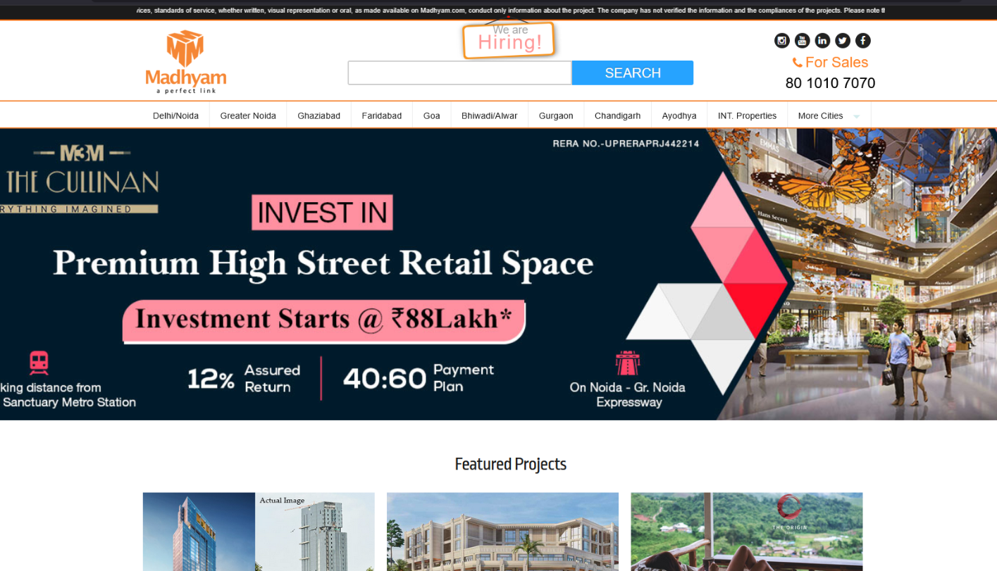Click the Madhyam logo
This screenshot has width=997, height=571.
click(185, 62)
